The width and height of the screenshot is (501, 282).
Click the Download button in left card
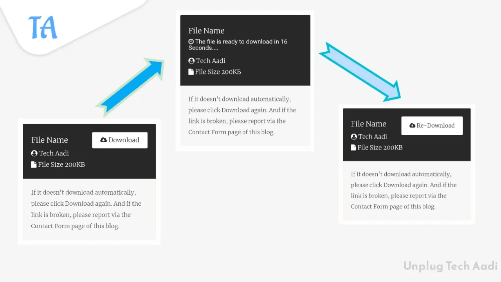click(120, 140)
